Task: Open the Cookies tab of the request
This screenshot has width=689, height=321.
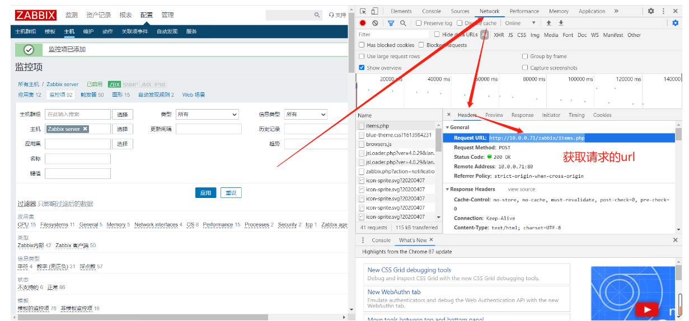Action: coord(602,115)
